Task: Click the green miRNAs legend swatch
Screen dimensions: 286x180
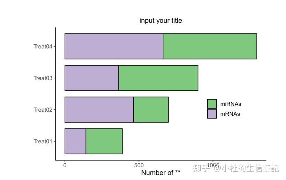Action: [x=212, y=104]
